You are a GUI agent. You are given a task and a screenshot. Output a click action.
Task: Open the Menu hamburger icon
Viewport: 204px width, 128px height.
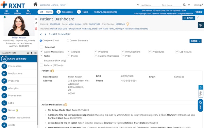[x=7, y=11]
